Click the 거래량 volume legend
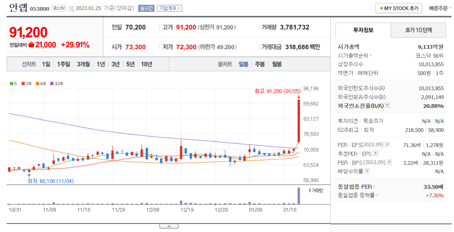The width and height of the screenshot is (454, 232). click(317, 190)
